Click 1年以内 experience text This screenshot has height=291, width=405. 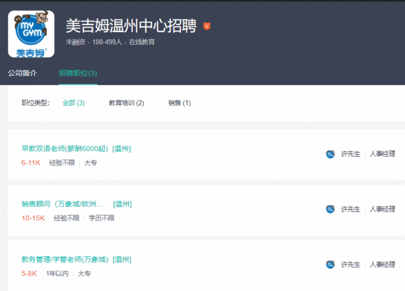[x=57, y=273]
